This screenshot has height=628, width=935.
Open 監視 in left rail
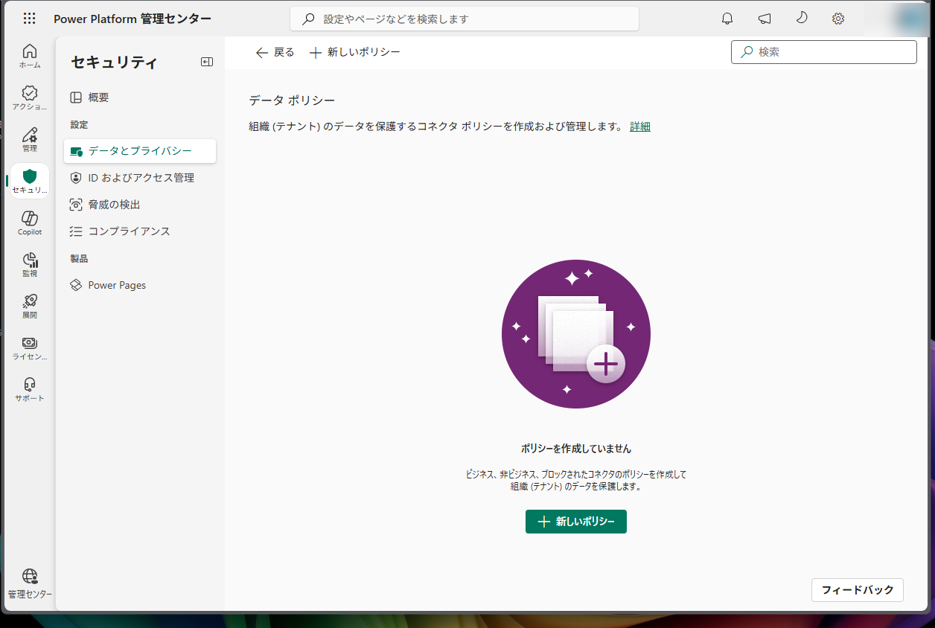pos(30,265)
